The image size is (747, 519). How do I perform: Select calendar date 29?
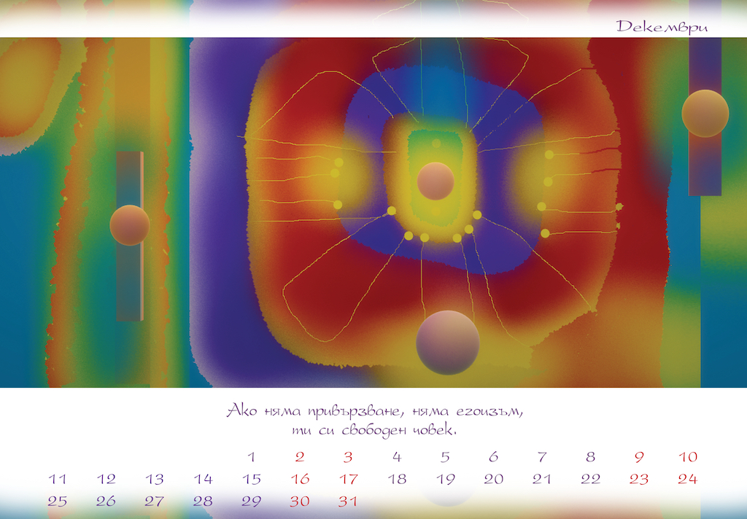[x=252, y=501]
